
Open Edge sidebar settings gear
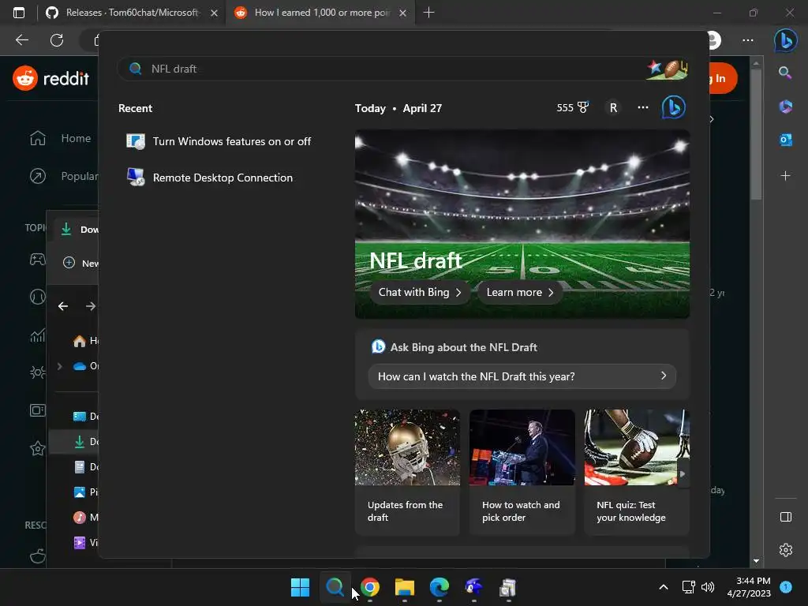point(785,550)
